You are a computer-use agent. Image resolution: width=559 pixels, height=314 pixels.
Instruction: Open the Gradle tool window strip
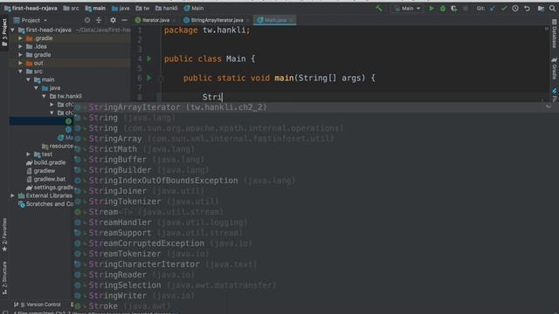click(x=555, y=68)
